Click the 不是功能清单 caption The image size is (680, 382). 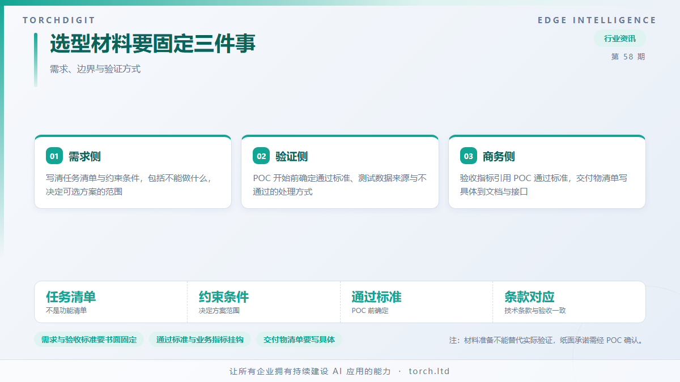click(x=66, y=311)
